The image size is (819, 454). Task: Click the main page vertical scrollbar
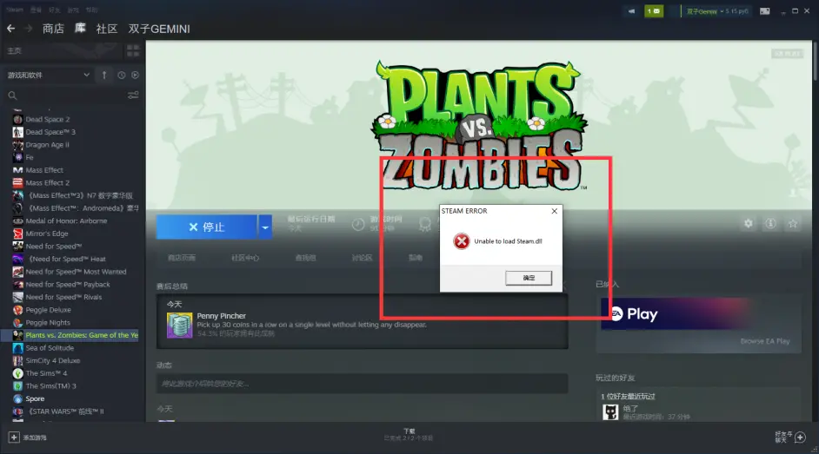pos(816,60)
